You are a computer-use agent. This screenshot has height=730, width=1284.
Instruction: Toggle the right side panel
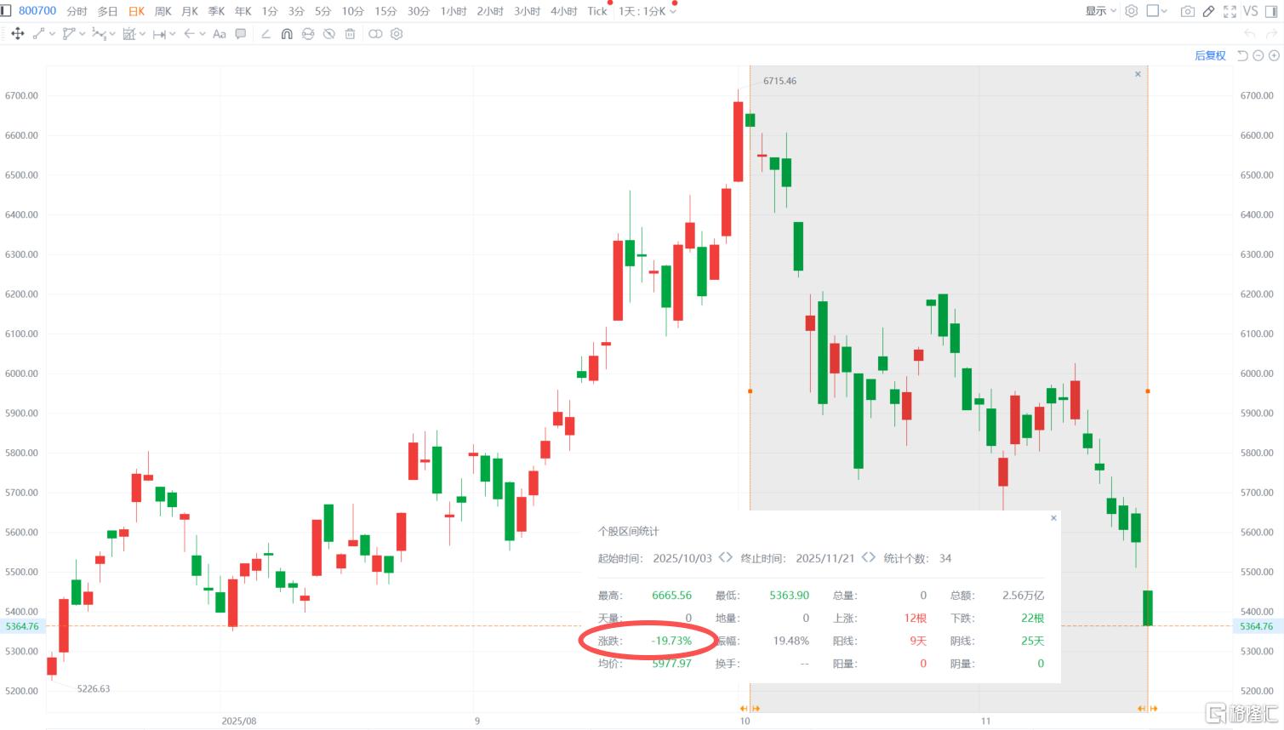click(1271, 11)
